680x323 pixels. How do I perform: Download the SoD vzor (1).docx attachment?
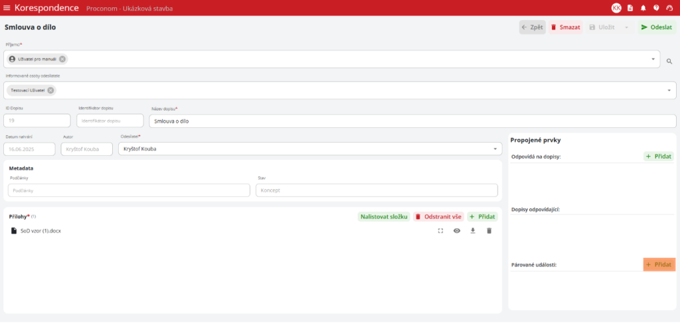(473, 231)
